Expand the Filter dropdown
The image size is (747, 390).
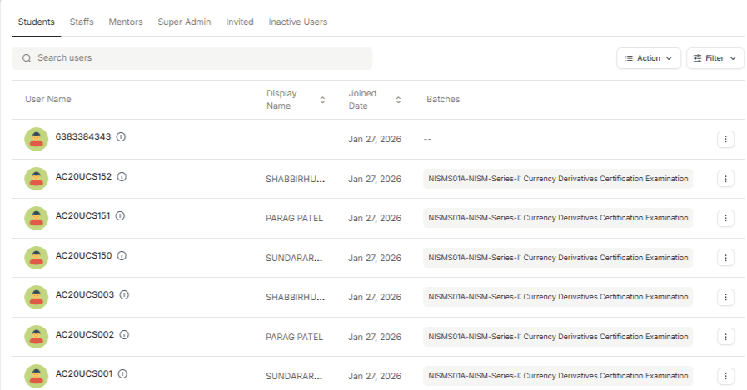click(715, 58)
